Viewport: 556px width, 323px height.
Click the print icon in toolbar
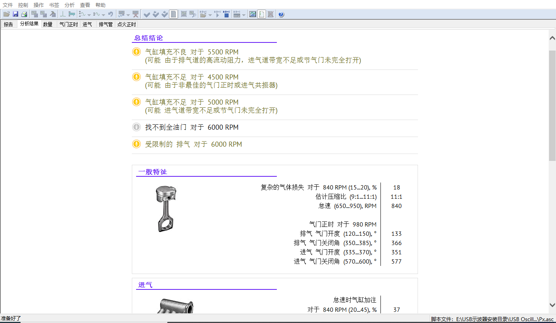click(24, 14)
